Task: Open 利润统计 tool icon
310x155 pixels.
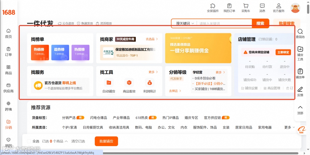Action: pyautogui.click(x=150, y=83)
